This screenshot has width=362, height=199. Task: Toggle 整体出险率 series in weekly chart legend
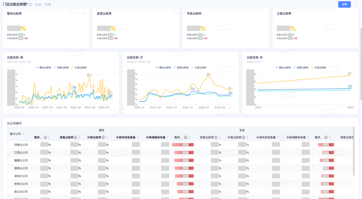(45, 68)
